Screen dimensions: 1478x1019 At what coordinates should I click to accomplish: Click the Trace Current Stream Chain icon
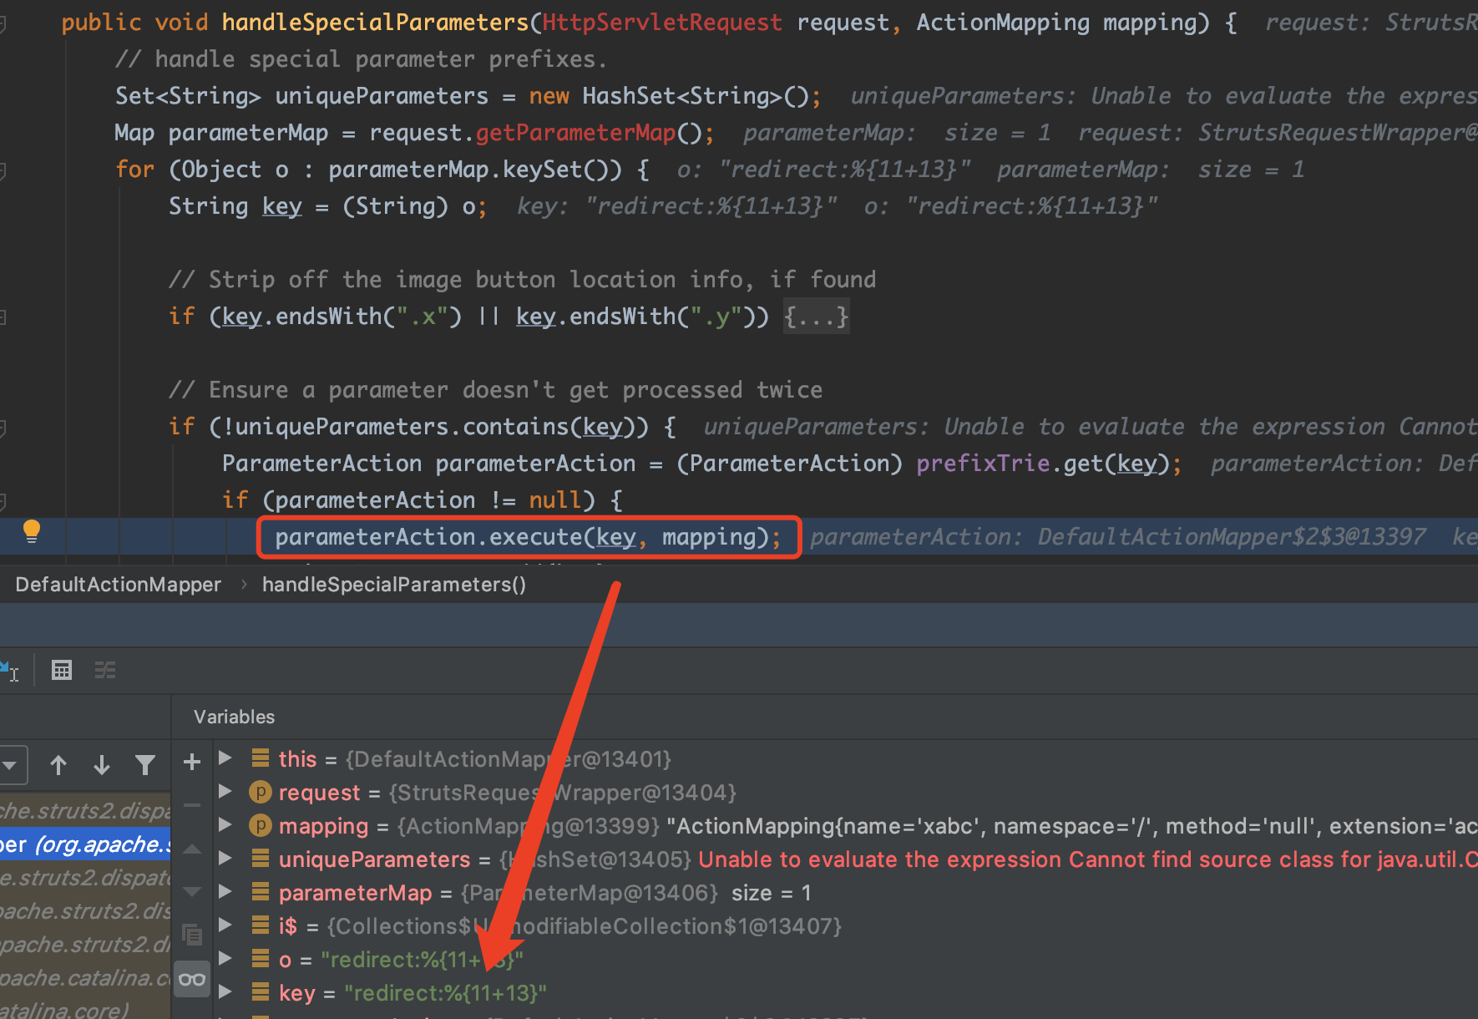pyautogui.click(x=105, y=670)
